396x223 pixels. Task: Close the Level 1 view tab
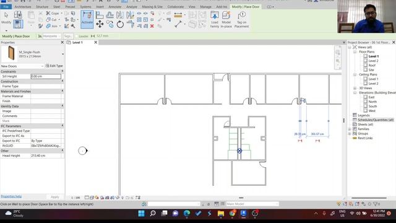pos(96,42)
